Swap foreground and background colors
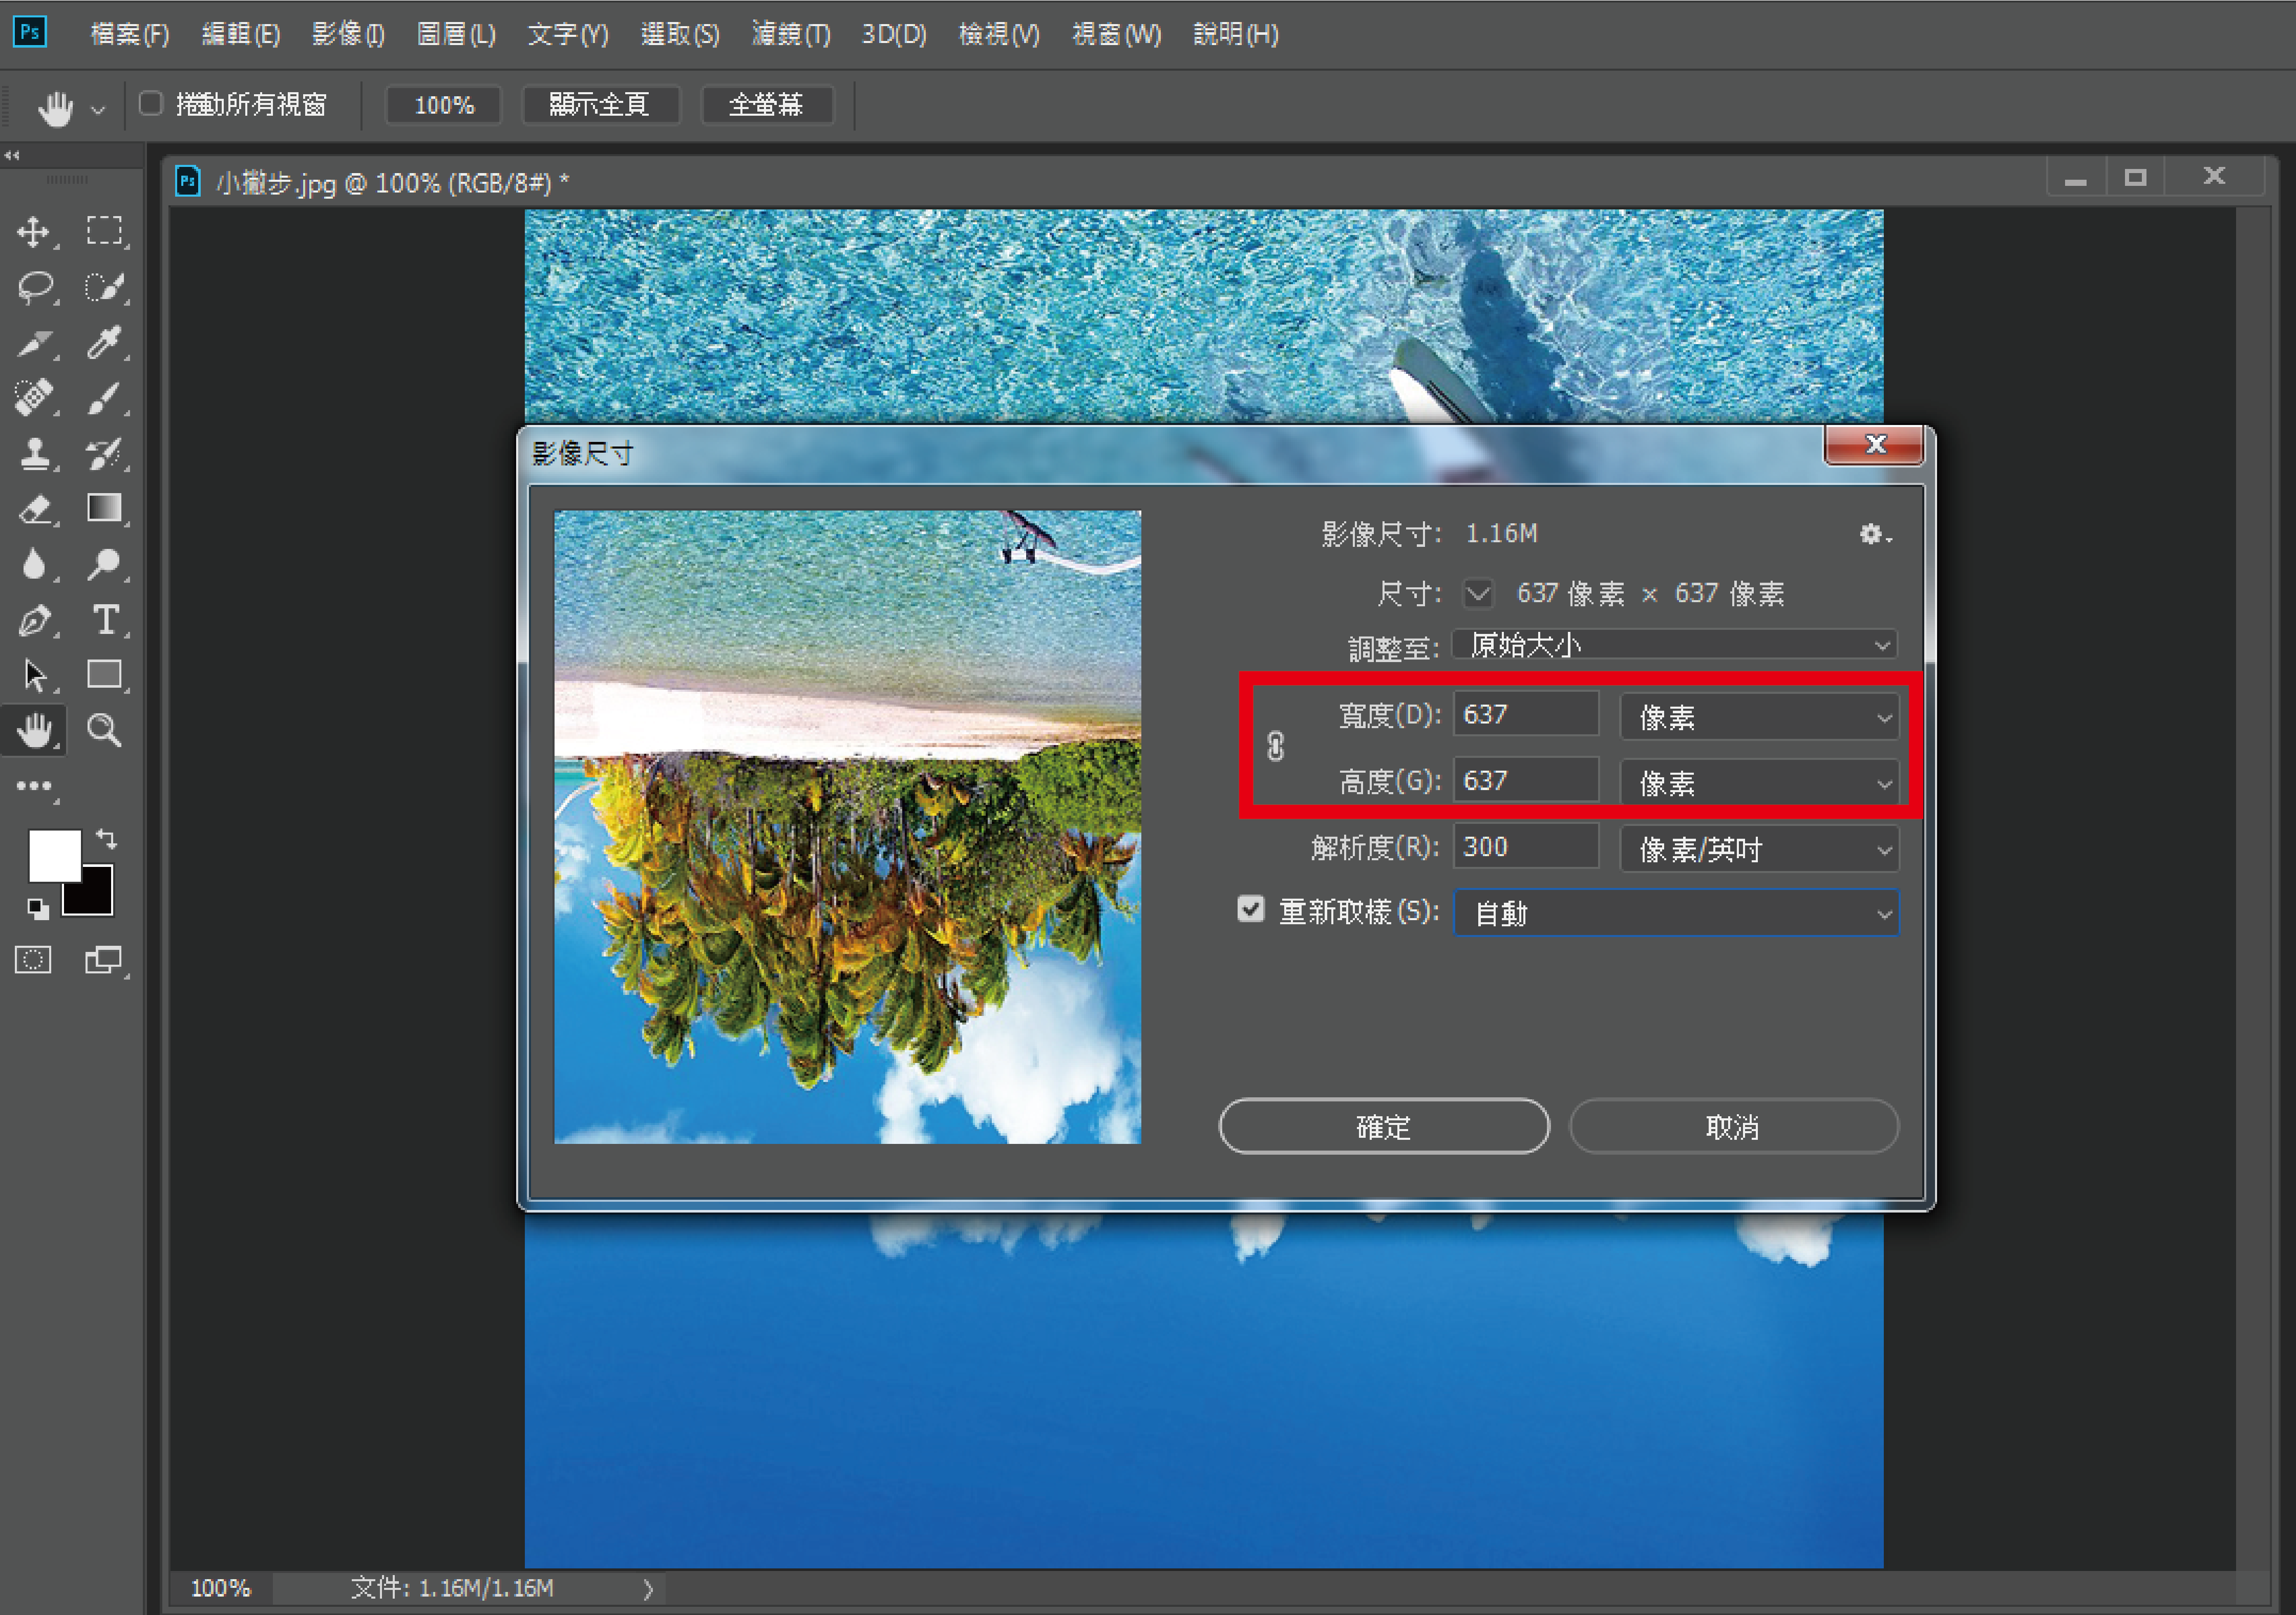This screenshot has width=2296, height=1615. [x=106, y=838]
